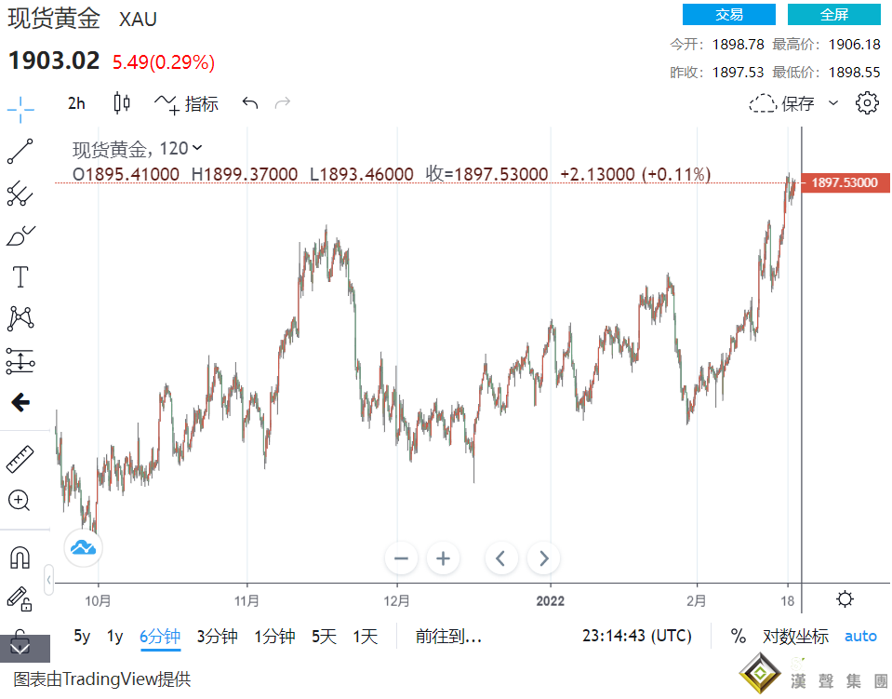Pick the pitchfork drawing tool

click(x=20, y=194)
